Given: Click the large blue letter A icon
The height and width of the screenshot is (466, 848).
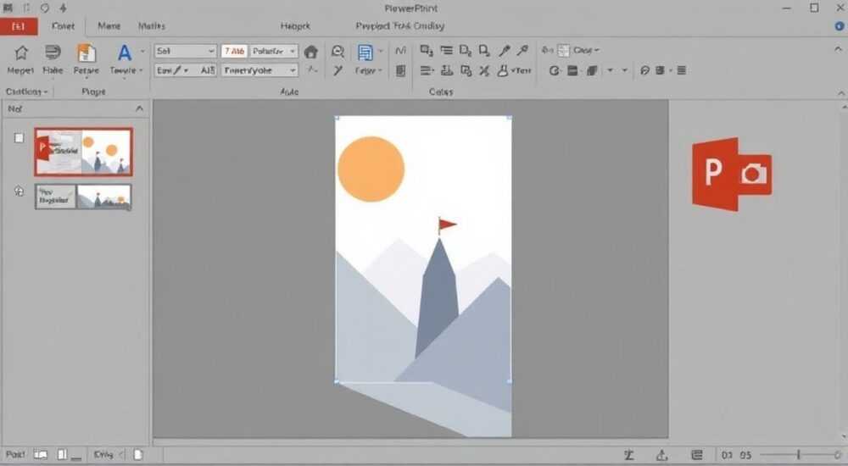Looking at the screenshot, I should coord(125,53).
